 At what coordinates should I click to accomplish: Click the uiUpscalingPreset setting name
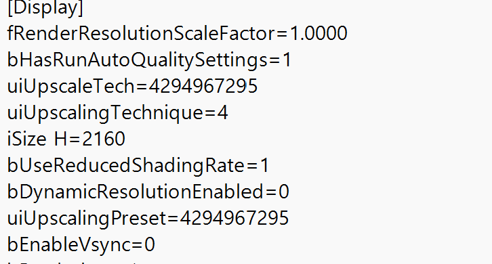86,218
